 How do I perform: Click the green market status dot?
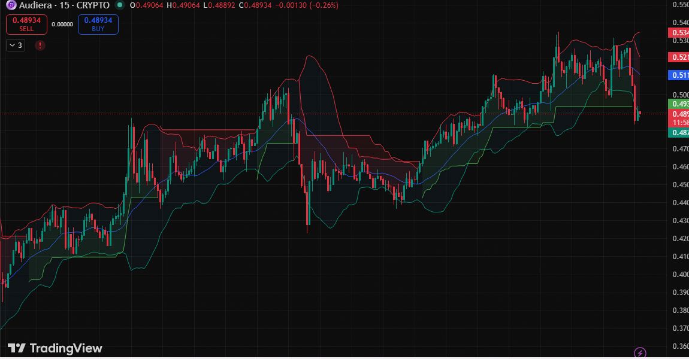pos(120,5)
